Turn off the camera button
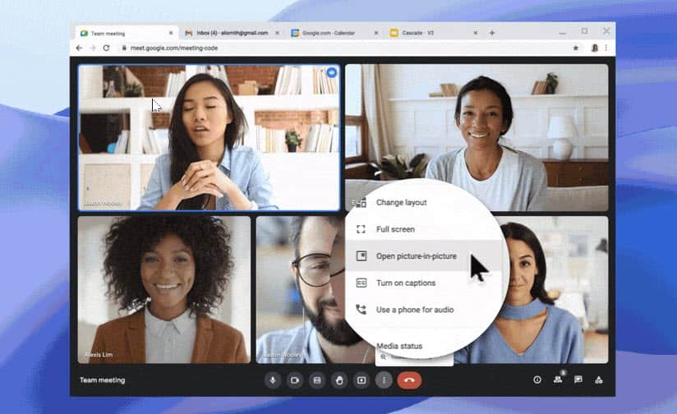The height and width of the screenshot is (414, 677). 295,380
